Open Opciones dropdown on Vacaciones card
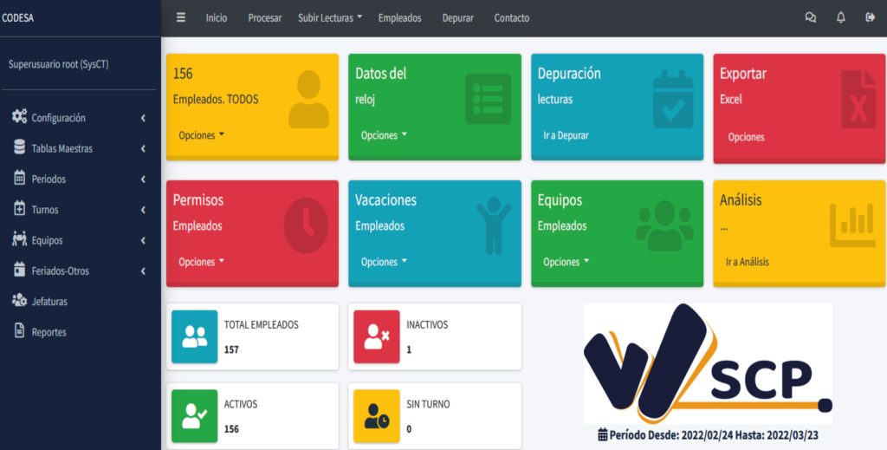The image size is (887, 450). tap(384, 262)
